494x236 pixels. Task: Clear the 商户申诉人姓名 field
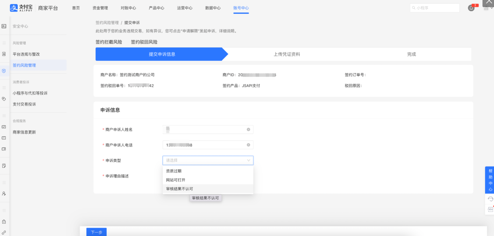pos(248,130)
